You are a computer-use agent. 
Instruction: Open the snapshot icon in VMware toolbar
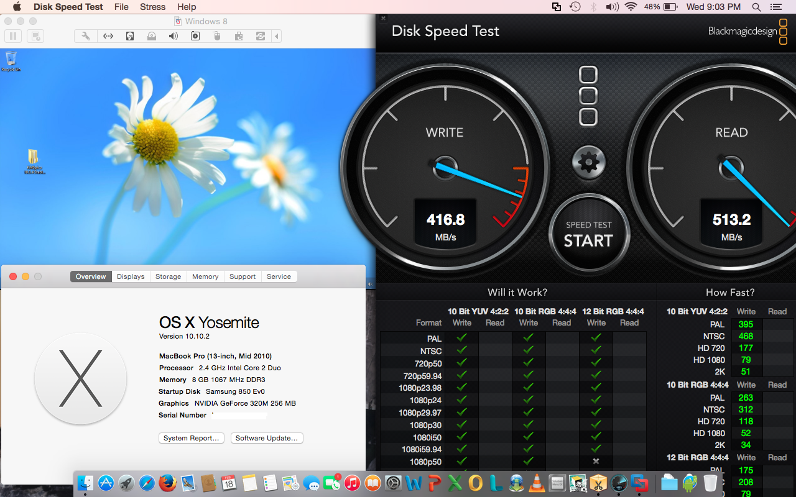point(34,36)
